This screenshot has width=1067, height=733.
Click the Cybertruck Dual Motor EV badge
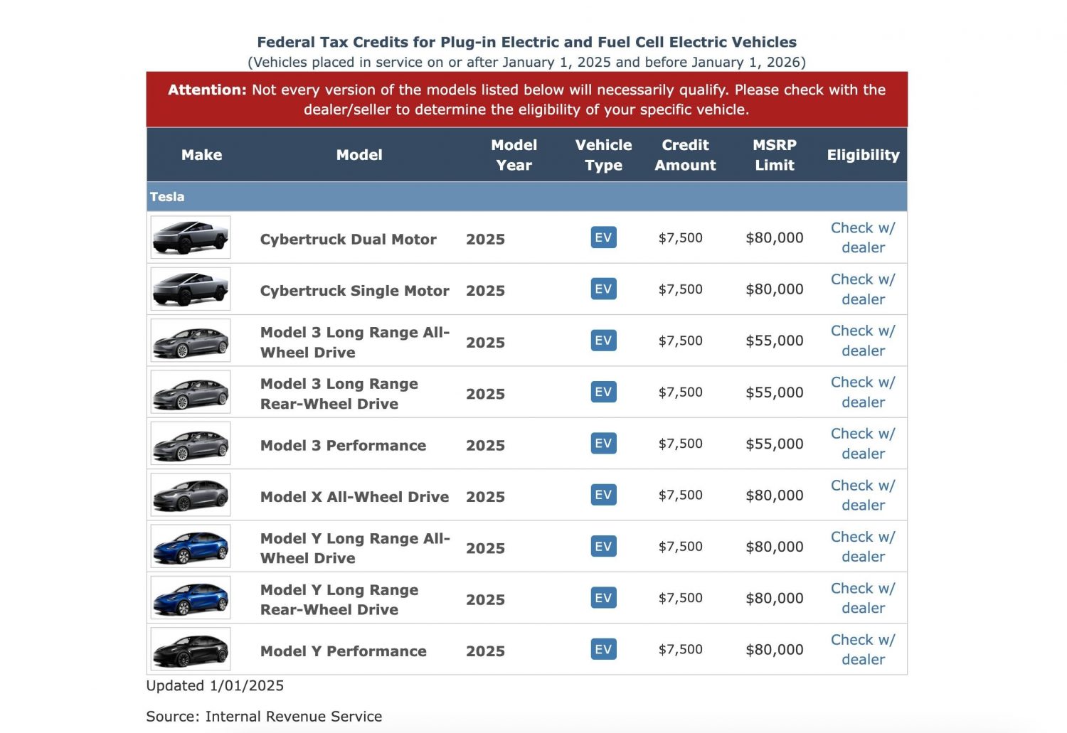pos(603,237)
